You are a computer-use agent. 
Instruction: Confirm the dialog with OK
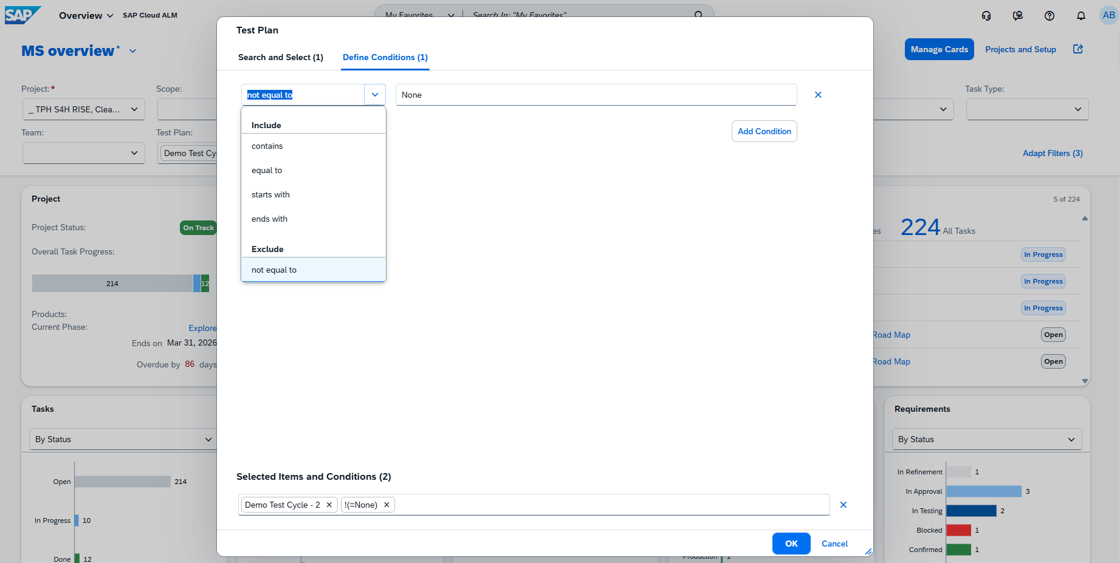tap(791, 544)
